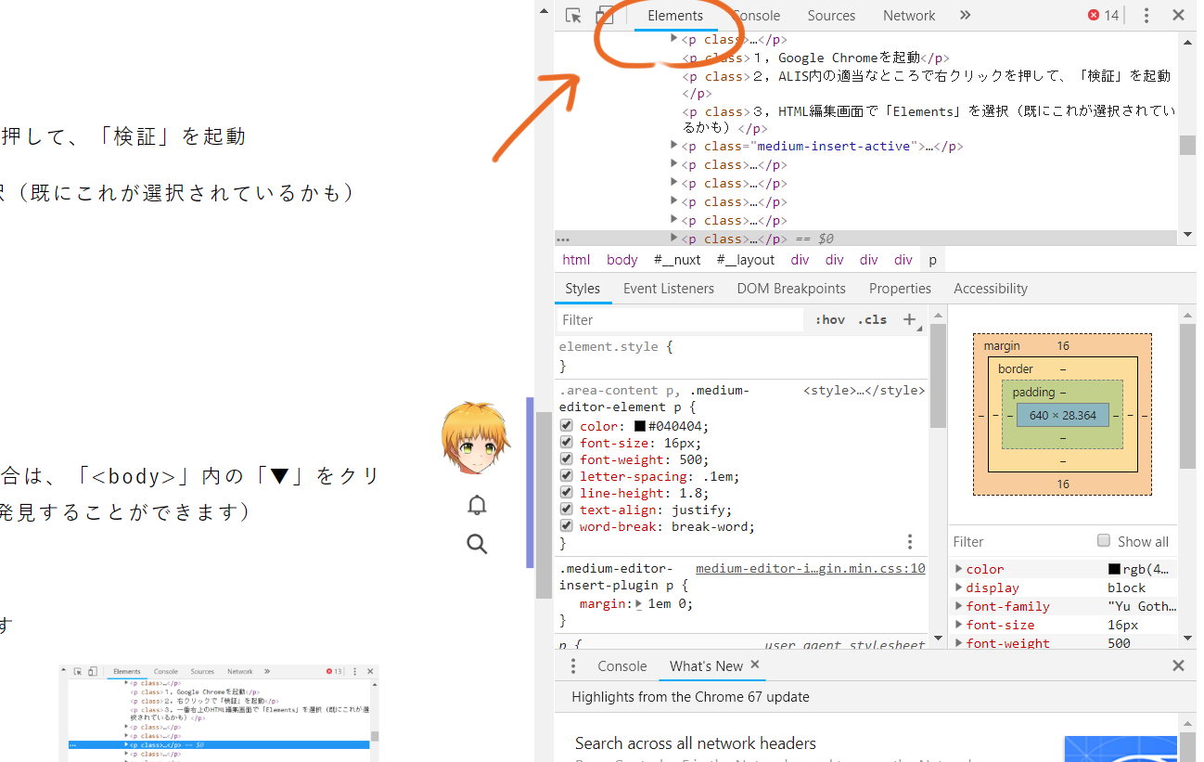Viewport: 1204px width, 762px height.
Task: Open the Event Listeners tab
Action: point(668,289)
